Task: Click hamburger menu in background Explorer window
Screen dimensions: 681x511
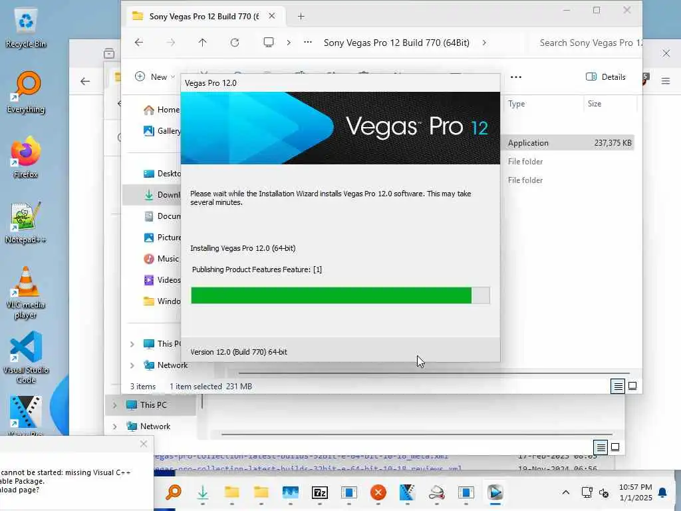Action: pos(665,81)
